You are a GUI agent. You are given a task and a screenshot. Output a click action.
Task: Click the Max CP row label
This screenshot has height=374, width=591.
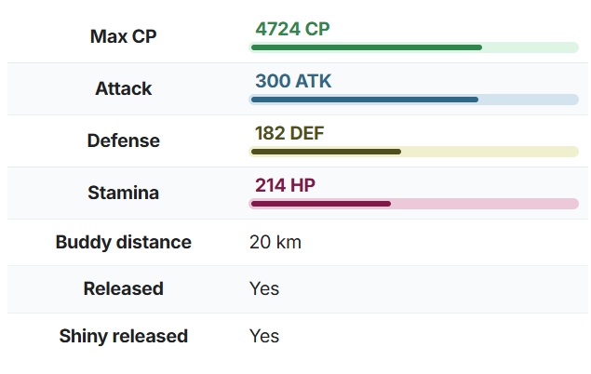click(124, 36)
